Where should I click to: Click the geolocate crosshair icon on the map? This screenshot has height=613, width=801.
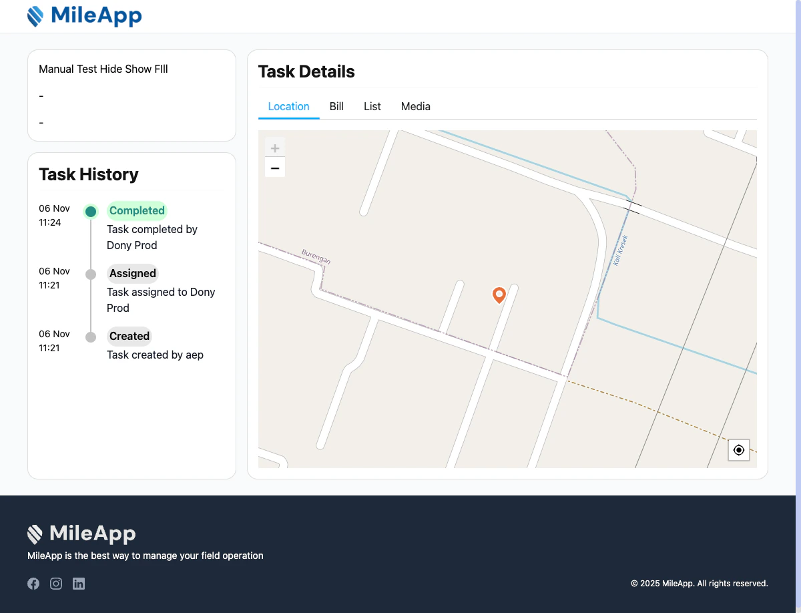738,450
